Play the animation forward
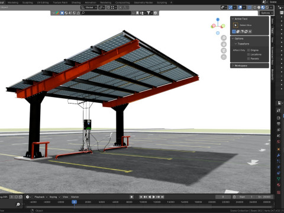Viewport: 284px width, 213px height. click(x=154, y=197)
